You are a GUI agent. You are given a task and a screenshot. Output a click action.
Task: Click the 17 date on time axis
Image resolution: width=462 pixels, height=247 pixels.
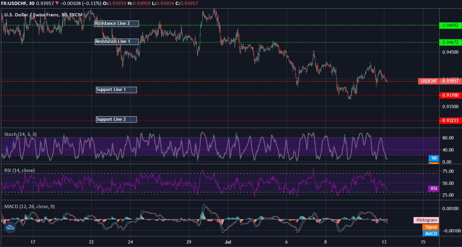[x=33, y=242]
